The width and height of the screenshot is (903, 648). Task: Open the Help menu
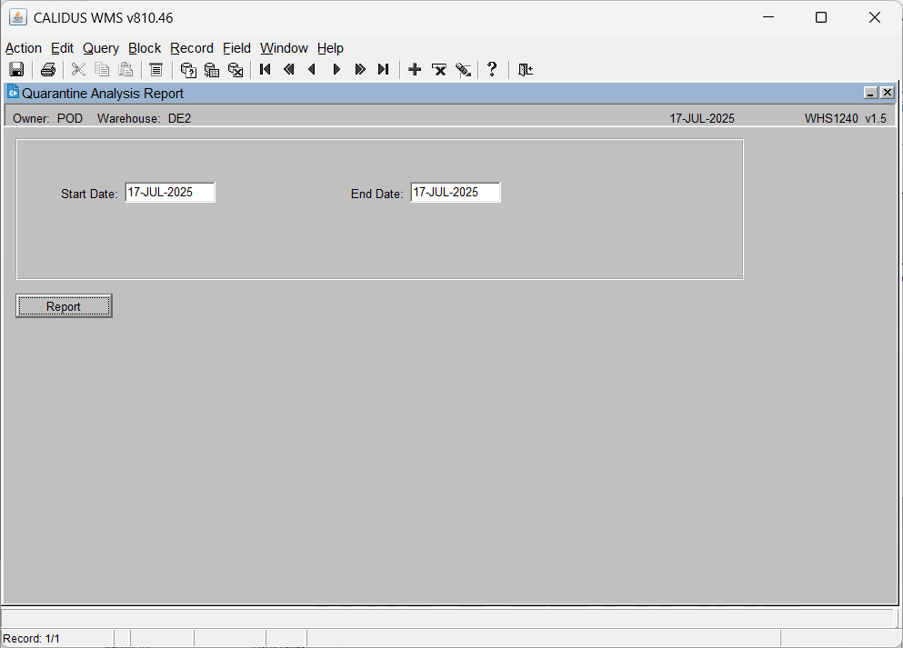(x=331, y=48)
